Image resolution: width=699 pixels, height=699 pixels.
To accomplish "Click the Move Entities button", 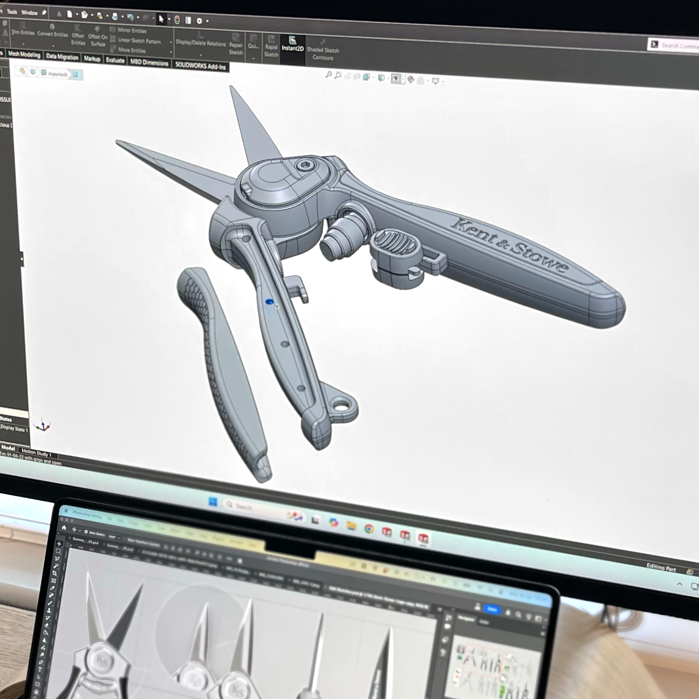I will tap(128, 50).
